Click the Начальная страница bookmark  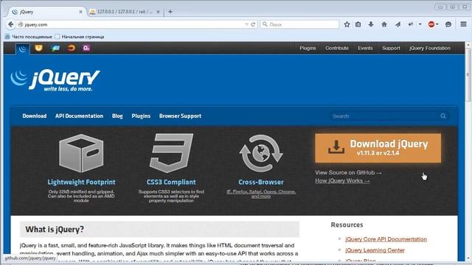coord(80,37)
